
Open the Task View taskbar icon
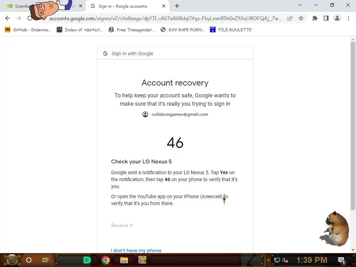click(46, 260)
